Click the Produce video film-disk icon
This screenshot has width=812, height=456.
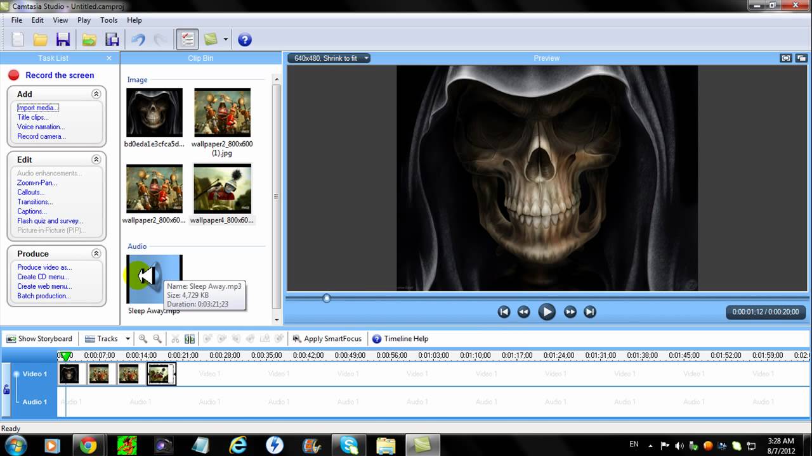112,40
